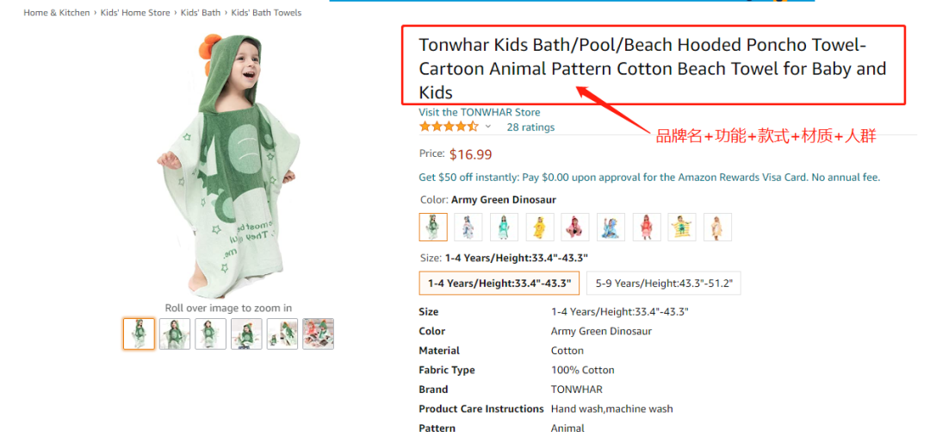Click the main product image of the child
Screen dimensions: 930x437
click(x=228, y=168)
